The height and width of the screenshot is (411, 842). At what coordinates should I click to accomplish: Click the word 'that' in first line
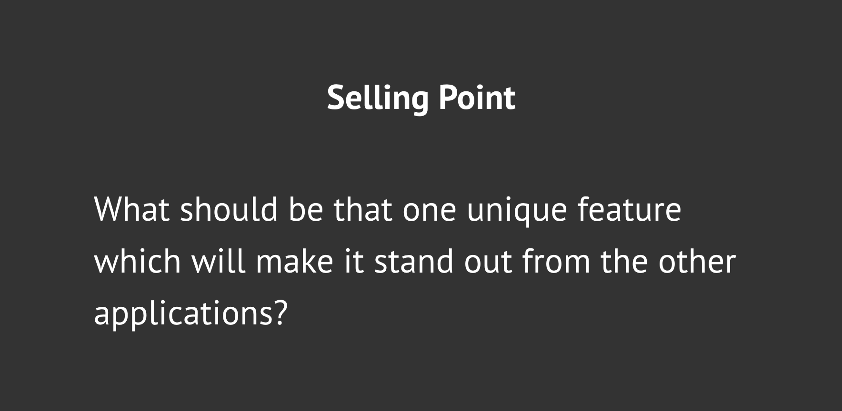tap(363, 209)
